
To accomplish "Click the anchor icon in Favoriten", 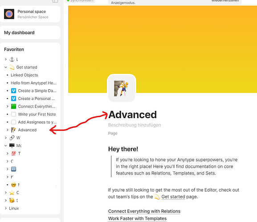I will pos(12,59).
